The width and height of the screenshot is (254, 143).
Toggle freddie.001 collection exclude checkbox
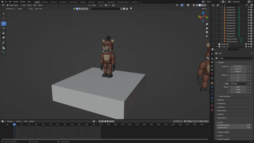[x=246, y=44]
